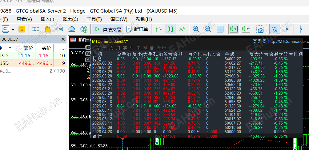
Task: Switch to the 币 currency tab
Action: coord(138,48)
